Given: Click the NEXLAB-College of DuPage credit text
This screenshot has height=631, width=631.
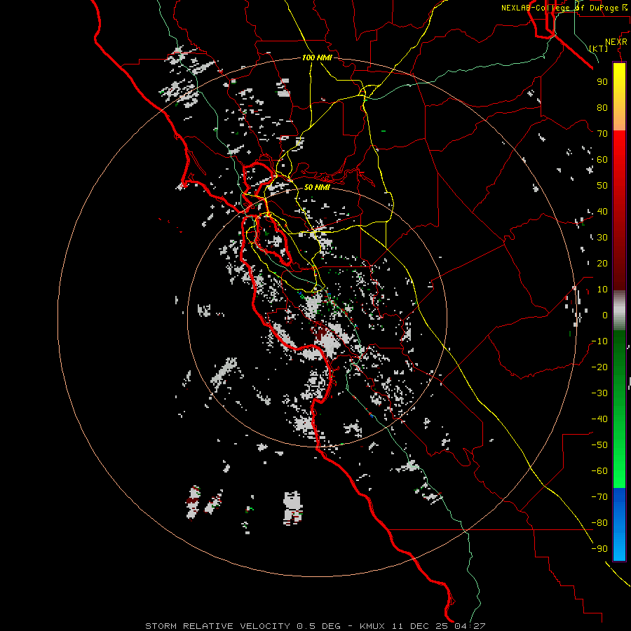Looking at the screenshot, I should (565, 8).
